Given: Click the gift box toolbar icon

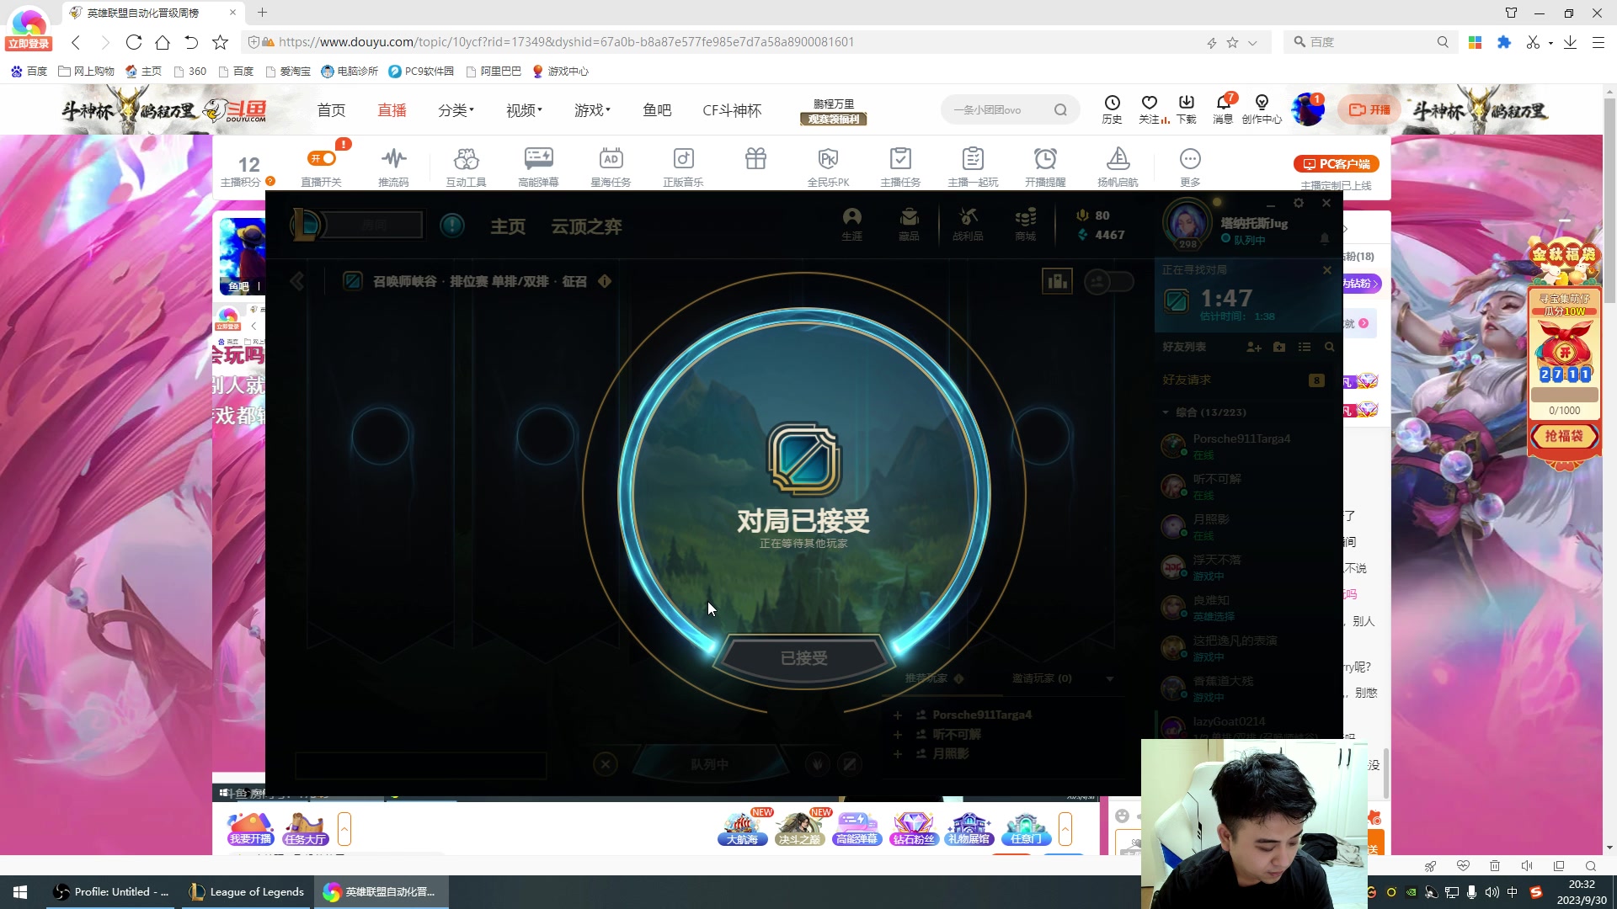Looking at the screenshot, I should 755,159.
